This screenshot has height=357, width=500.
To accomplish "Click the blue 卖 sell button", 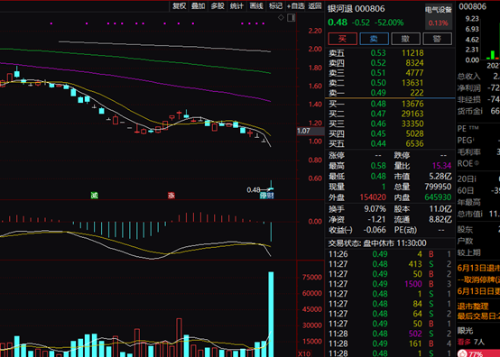I will [x=374, y=39].
